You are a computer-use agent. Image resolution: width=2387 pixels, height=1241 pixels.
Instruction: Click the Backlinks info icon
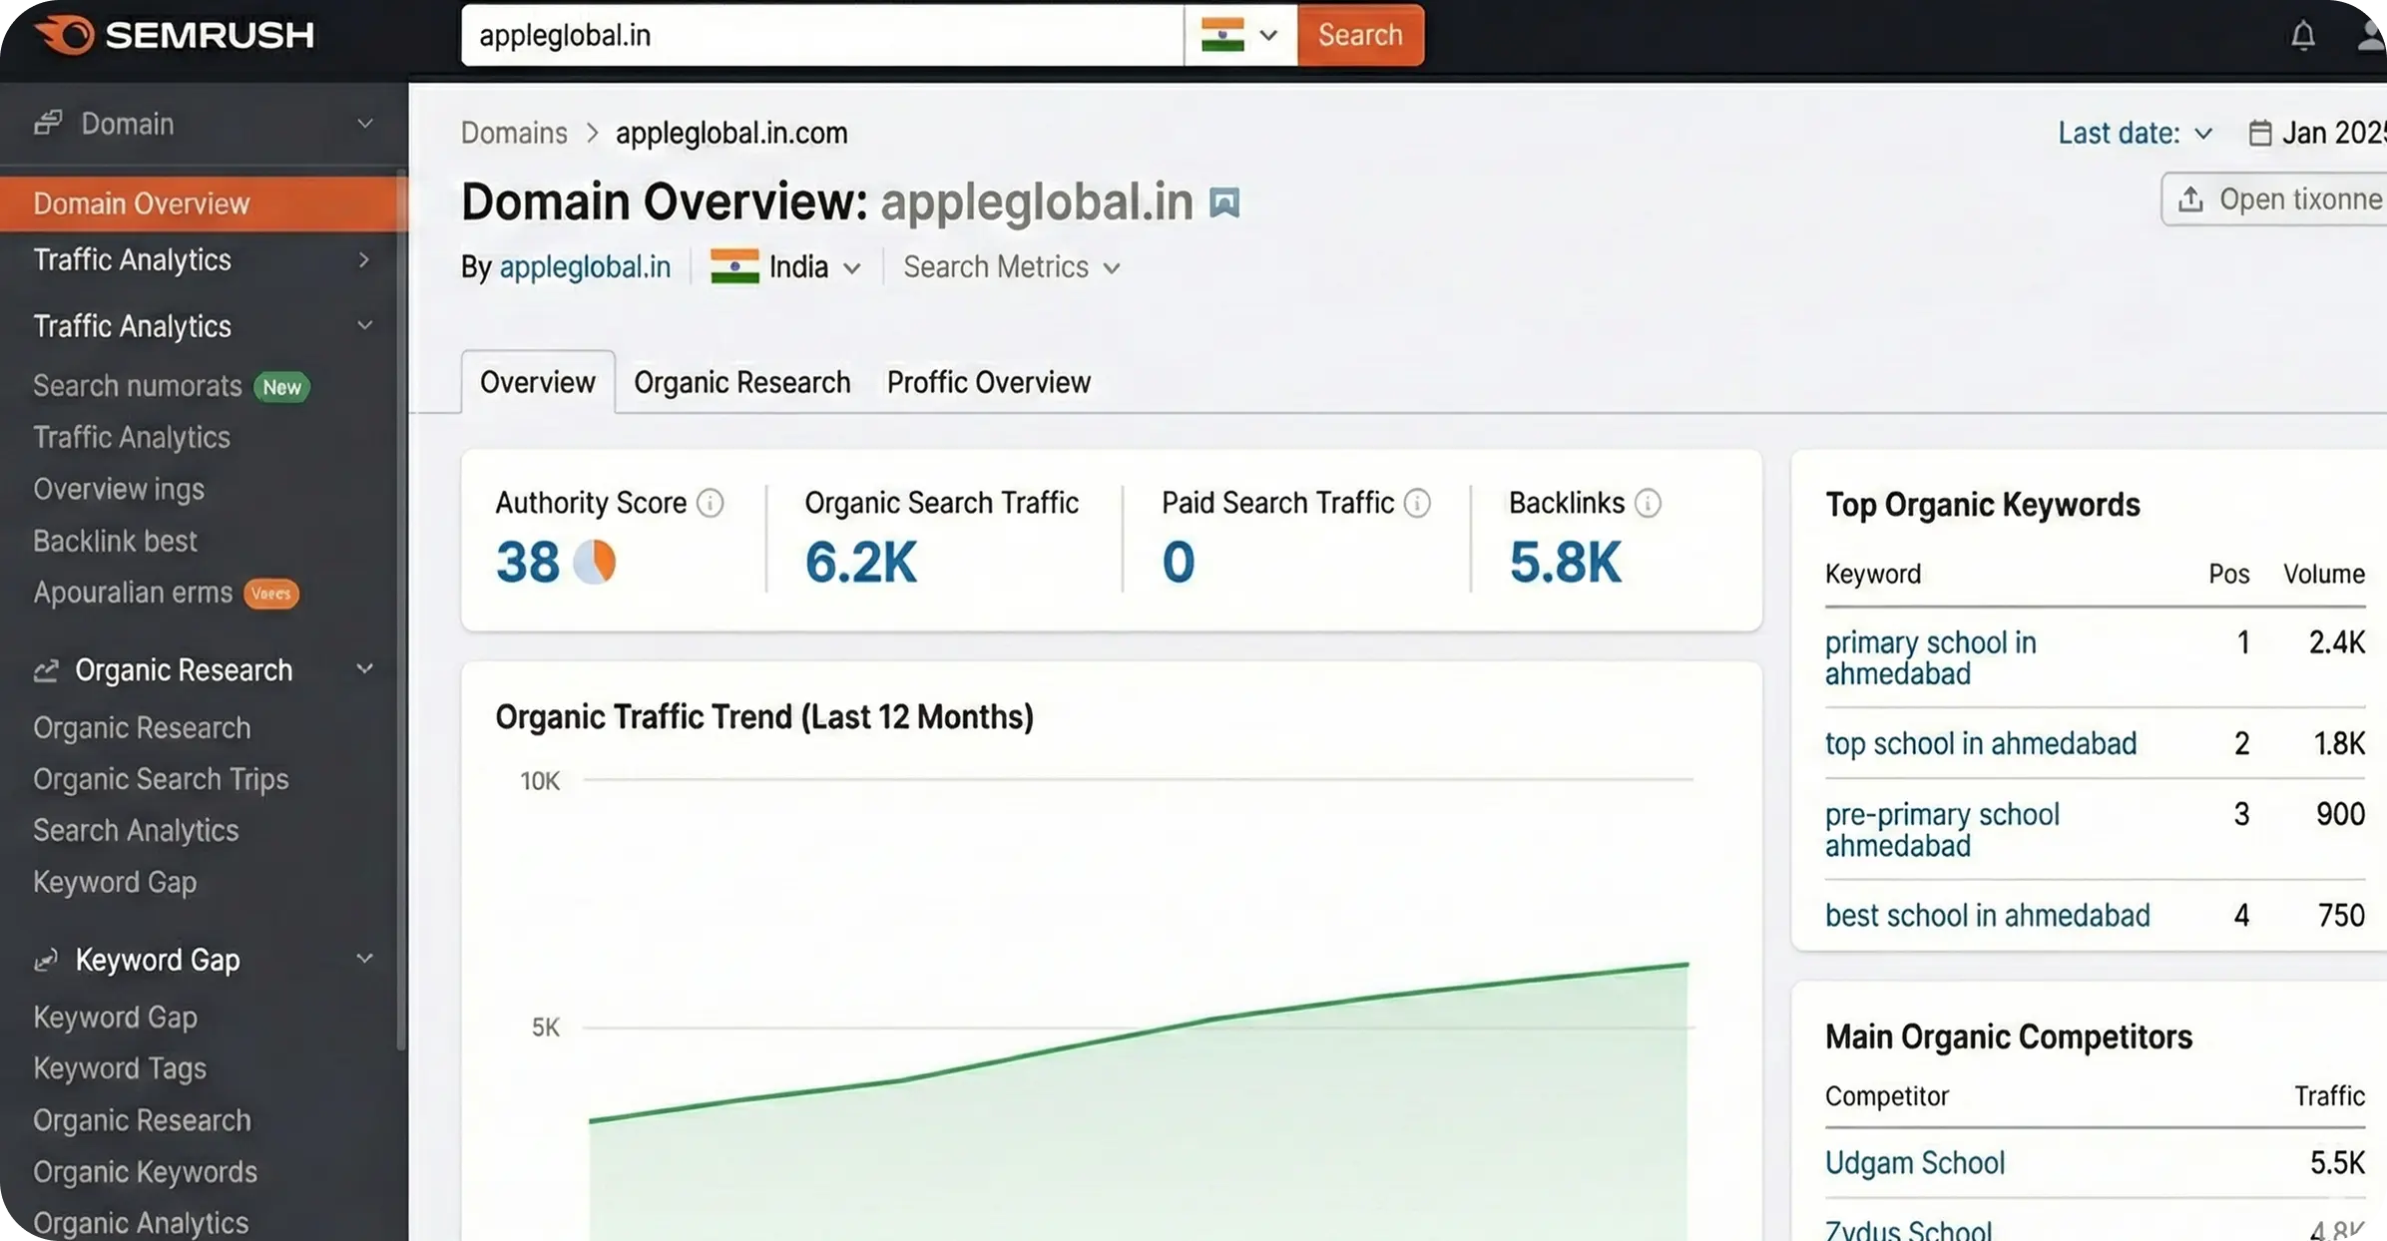1648,503
